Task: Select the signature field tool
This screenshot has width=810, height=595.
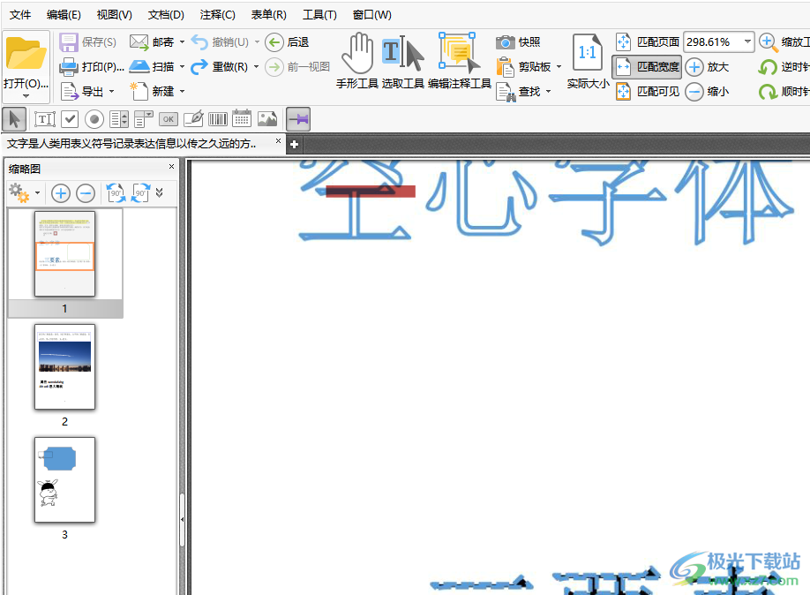Action: coord(193,119)
